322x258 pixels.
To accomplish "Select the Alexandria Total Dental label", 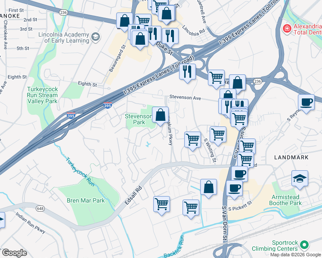I will point(308,29).
